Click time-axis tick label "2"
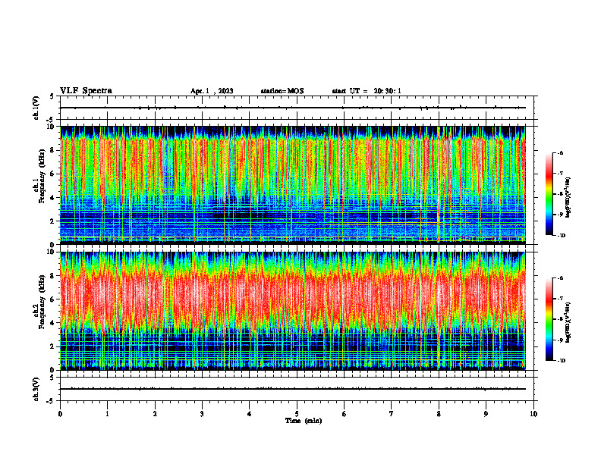601x464 pixels. click(155, 414)
